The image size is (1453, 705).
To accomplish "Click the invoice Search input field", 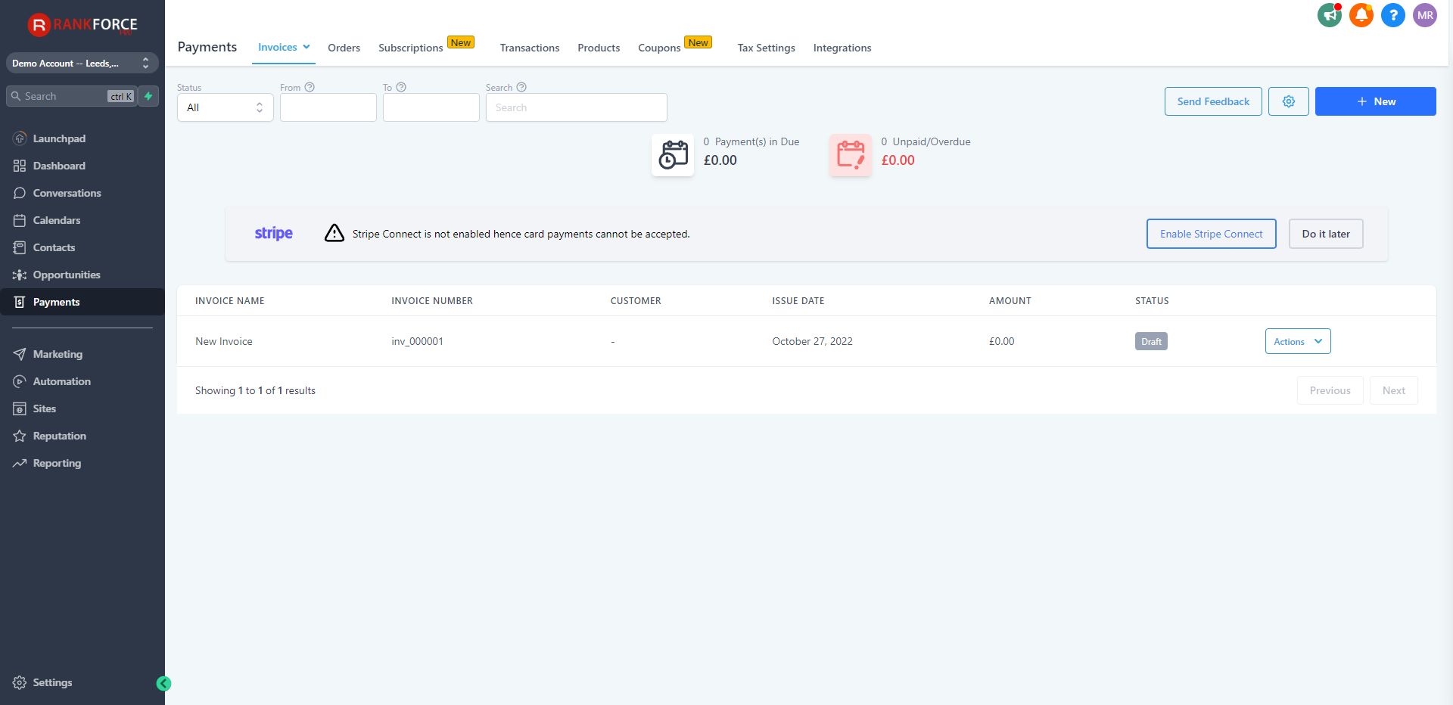I will pos(576,107).
